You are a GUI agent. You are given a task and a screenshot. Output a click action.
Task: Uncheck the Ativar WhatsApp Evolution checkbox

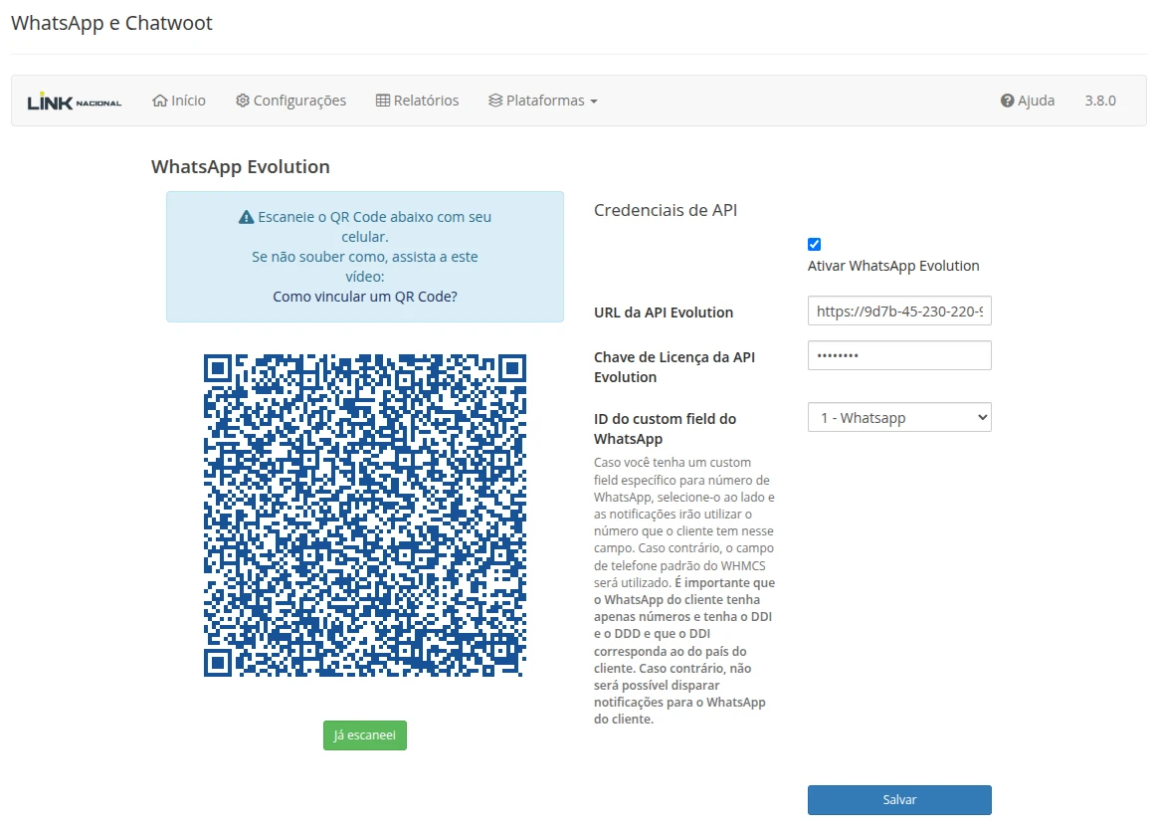(x=815, y=244)
